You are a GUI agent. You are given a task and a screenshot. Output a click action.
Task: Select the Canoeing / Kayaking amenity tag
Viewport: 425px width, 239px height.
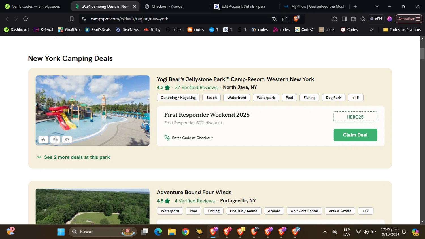(x=178, y=98)
